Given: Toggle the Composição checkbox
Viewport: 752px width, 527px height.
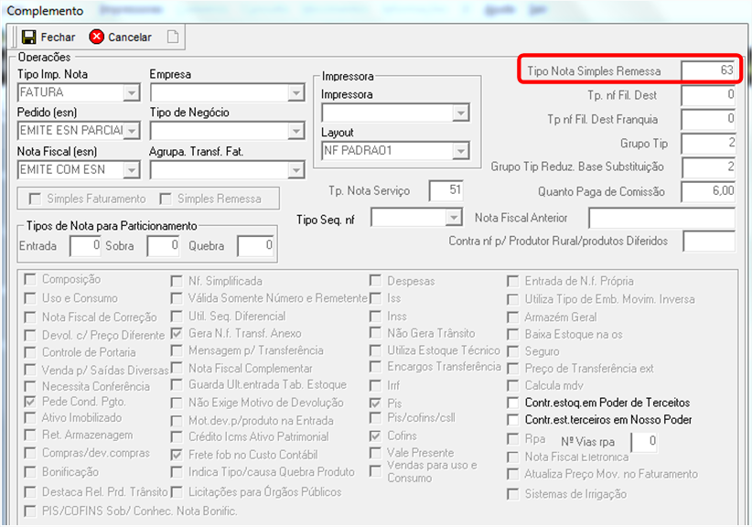Looking at the screenshot, I should (30, 279).
